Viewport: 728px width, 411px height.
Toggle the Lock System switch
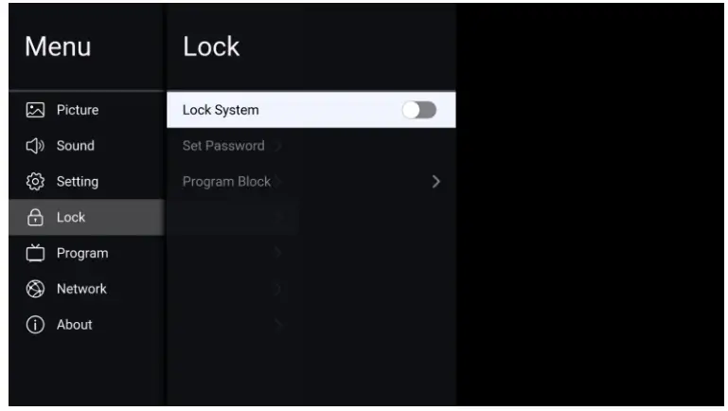tap(417, 110)
